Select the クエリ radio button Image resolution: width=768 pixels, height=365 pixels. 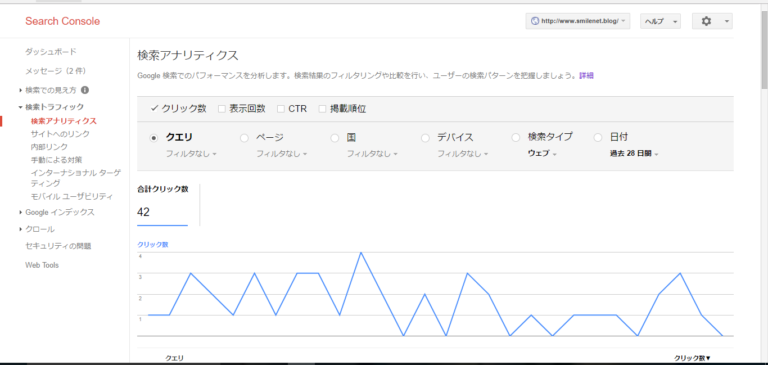click(154, 138)
